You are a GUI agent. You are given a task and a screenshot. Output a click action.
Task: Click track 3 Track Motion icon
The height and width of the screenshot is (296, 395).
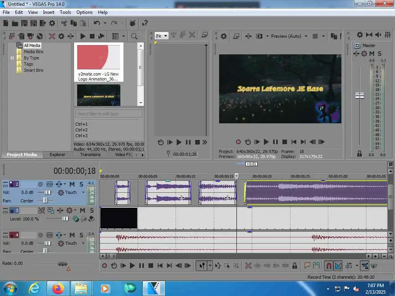point(51,210)
